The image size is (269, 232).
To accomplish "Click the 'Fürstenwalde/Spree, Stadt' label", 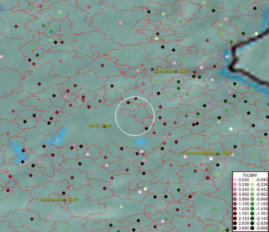I will point(207,153).
